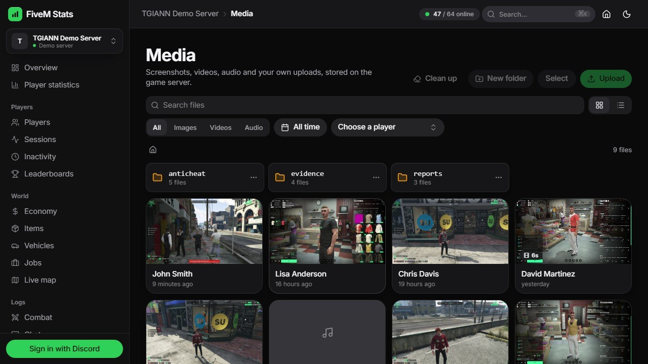The height and width of the screenshot is (364, 648).
Task: Go to media root home icon
Action: (153, 150)
